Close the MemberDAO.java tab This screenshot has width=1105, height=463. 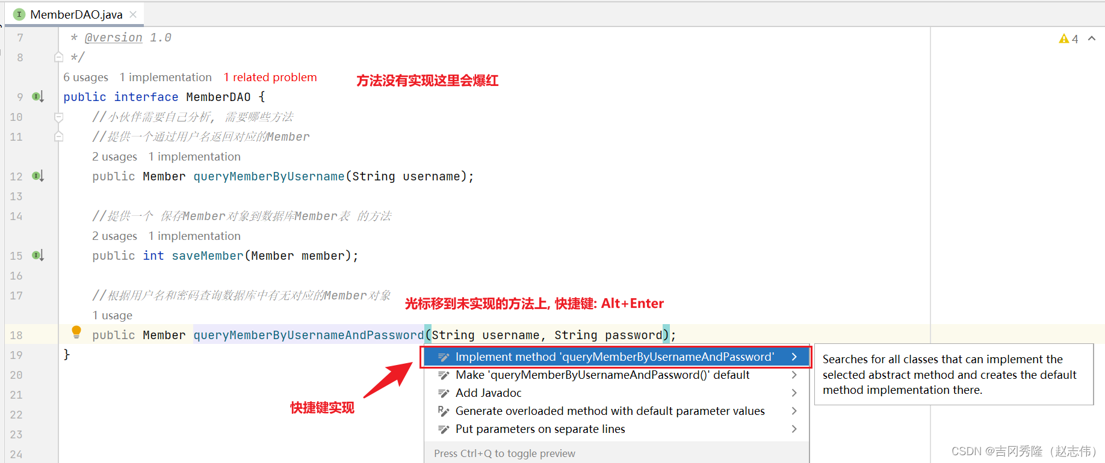pyautogui.click(x=133, y=14)
